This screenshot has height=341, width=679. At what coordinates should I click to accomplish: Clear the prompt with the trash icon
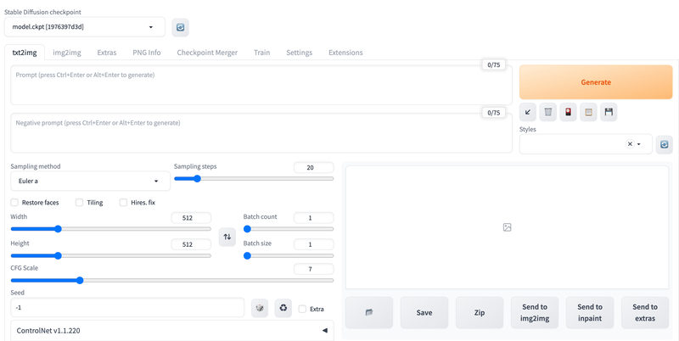(x=547, y=112)
